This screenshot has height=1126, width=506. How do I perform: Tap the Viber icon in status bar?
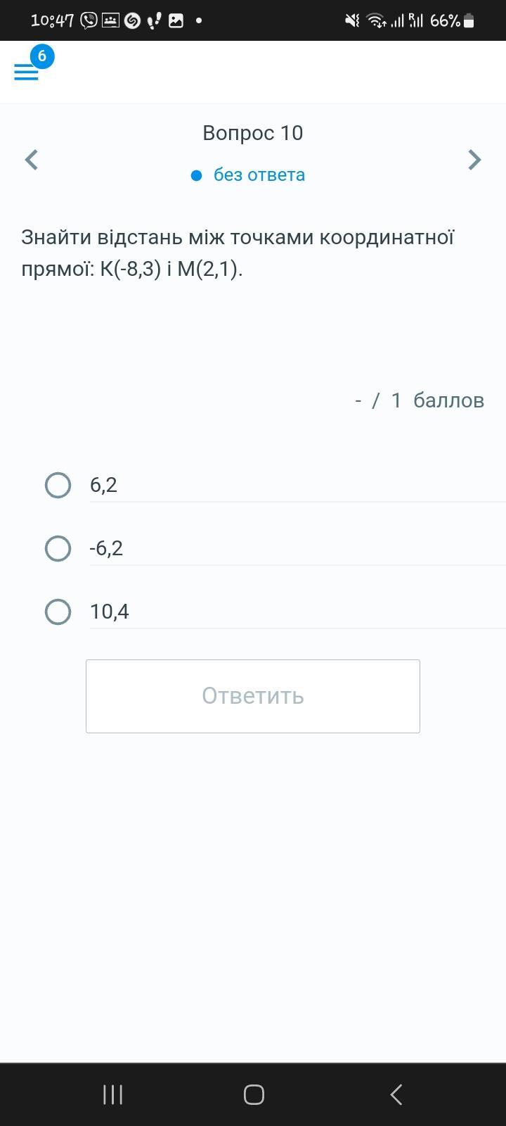click(89, 20)
